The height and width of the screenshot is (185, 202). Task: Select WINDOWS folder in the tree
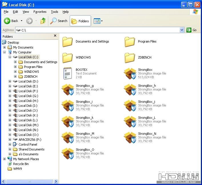[x=31, y=72]
